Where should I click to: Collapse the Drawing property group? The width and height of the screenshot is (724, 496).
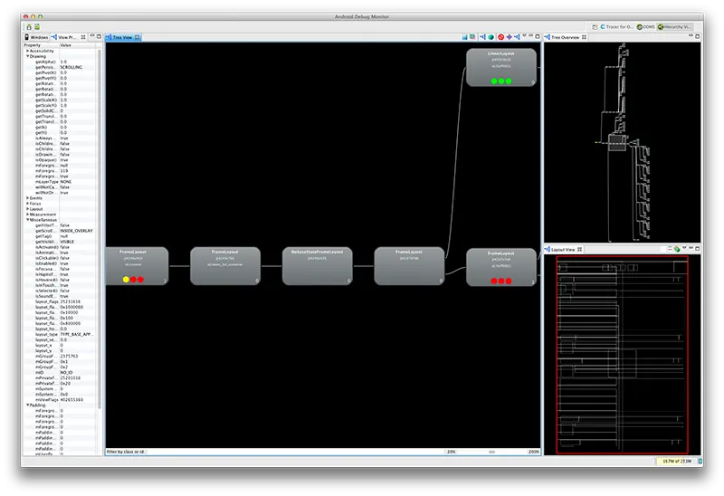pyautogui.click(x=27, y=56)
